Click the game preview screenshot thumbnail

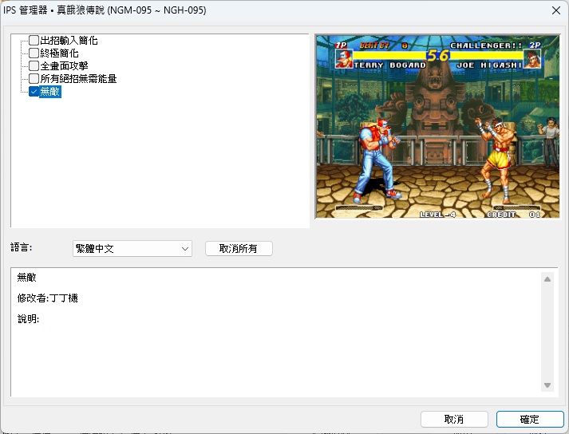point(437,127)
